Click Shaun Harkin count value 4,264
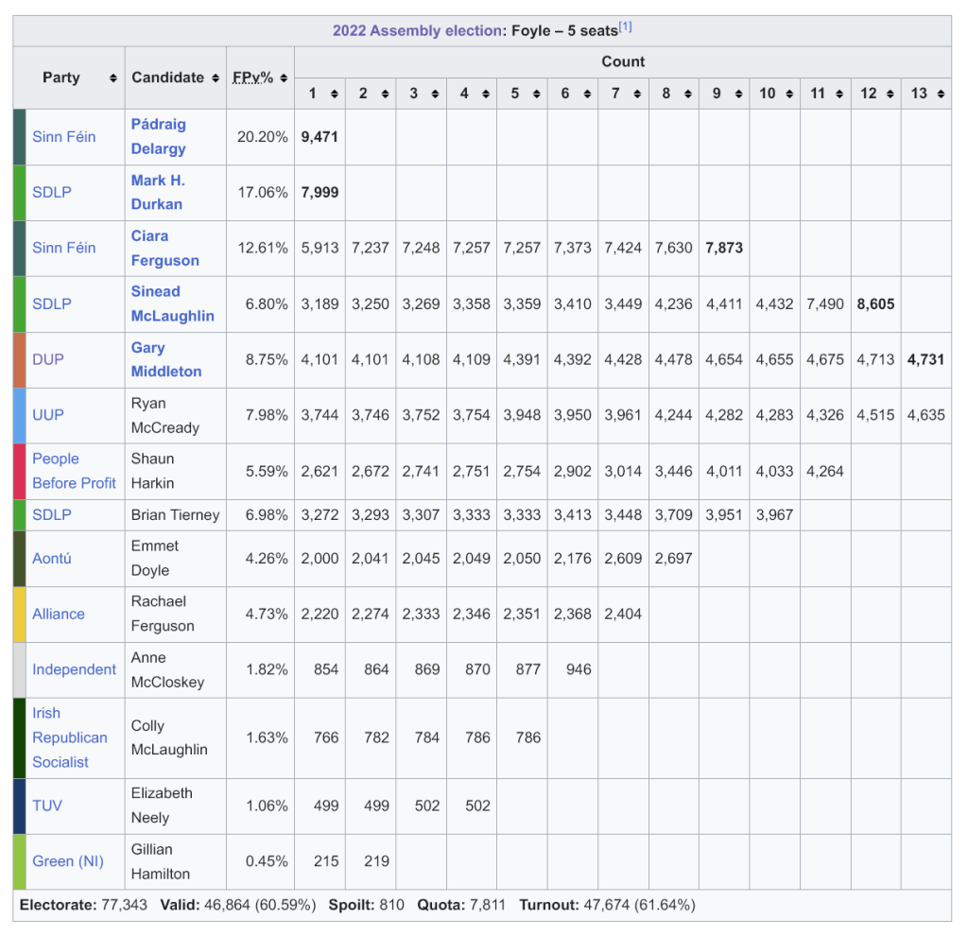 pos(825,472)
